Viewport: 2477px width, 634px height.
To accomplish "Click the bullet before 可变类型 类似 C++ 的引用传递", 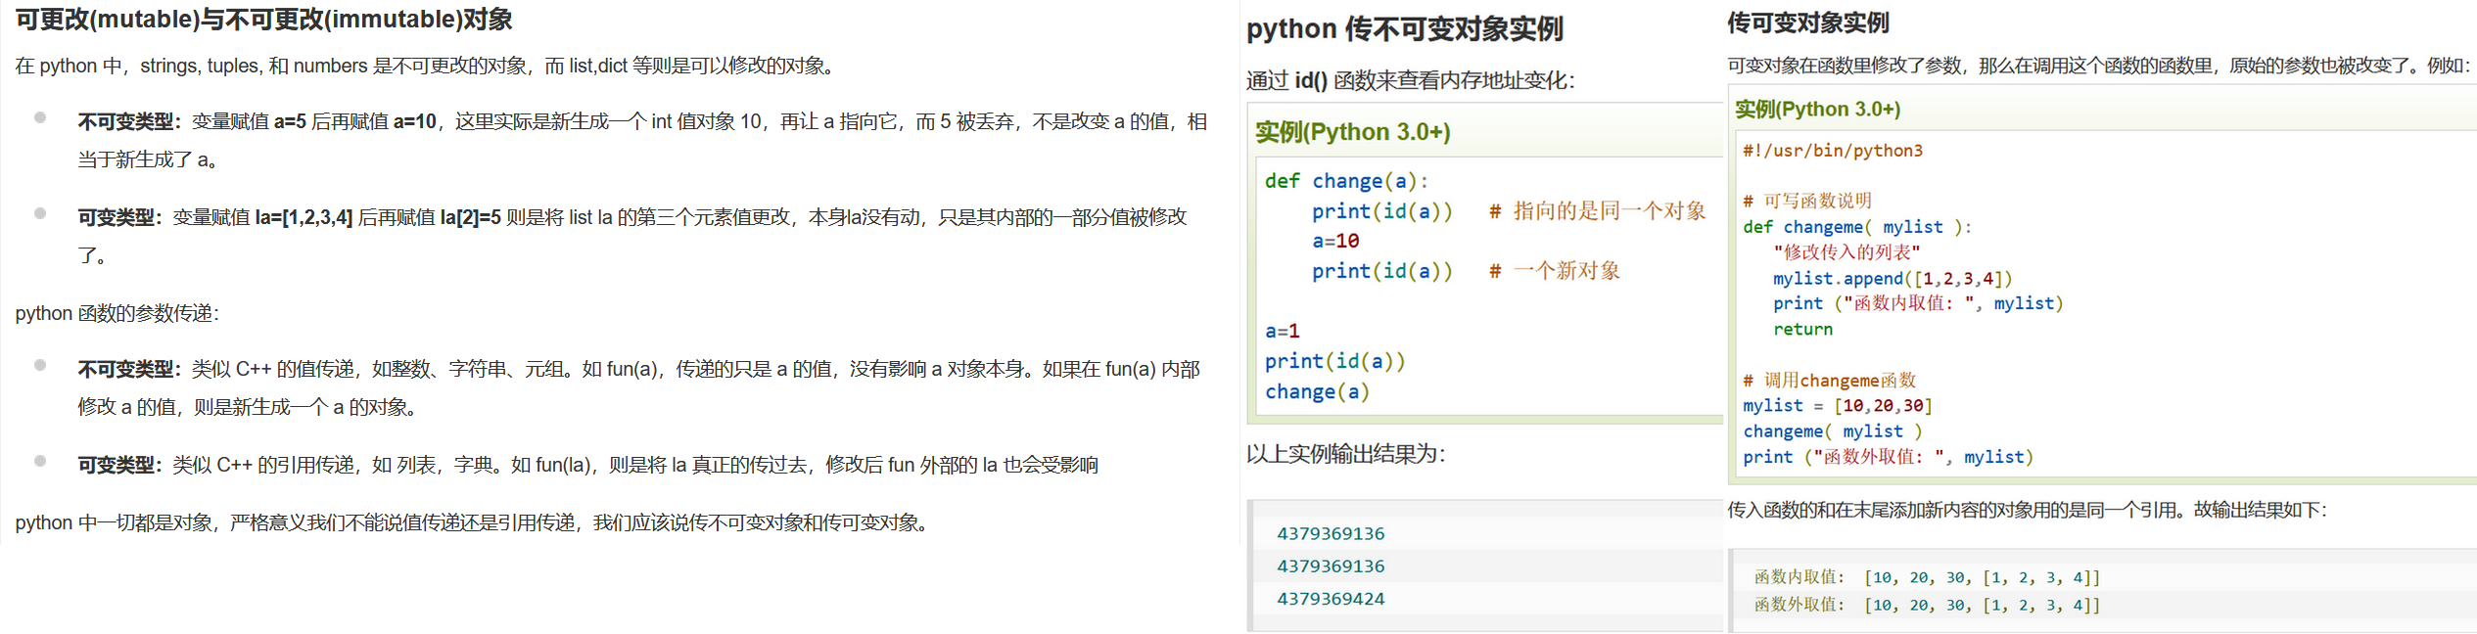I will point(40,461).
